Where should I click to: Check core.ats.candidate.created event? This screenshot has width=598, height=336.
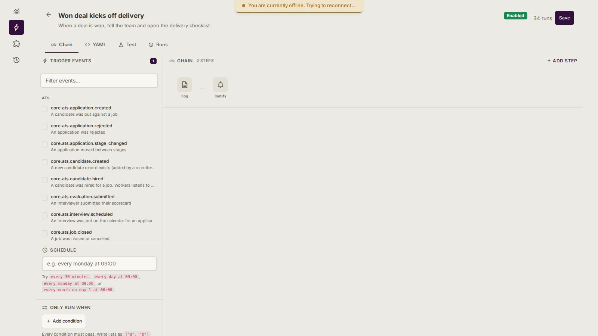click(x=45, y=162)
